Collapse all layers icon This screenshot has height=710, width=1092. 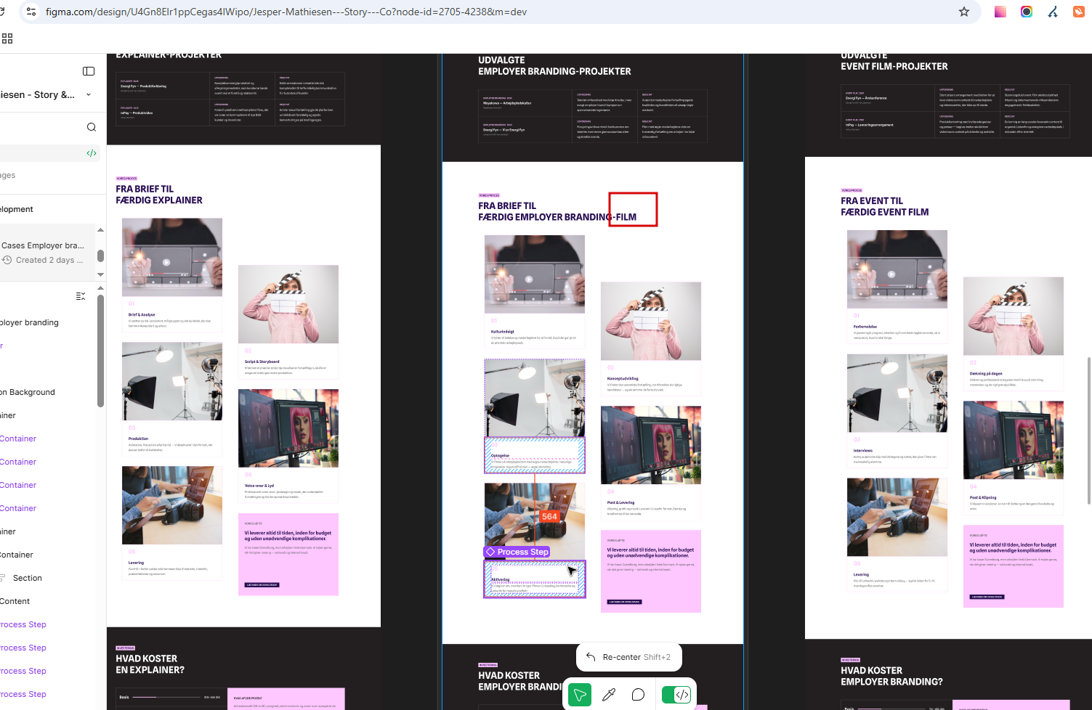[x=81, y=296]
